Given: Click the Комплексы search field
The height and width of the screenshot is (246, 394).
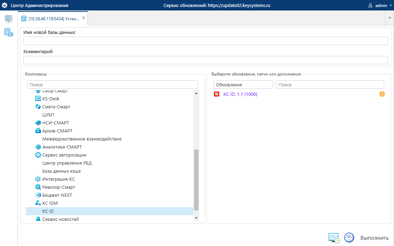Looking at the screenshot, I should coord(113,85).
